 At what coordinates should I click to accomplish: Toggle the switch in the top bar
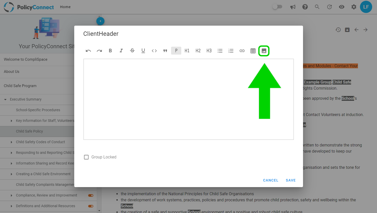point(277,7)
